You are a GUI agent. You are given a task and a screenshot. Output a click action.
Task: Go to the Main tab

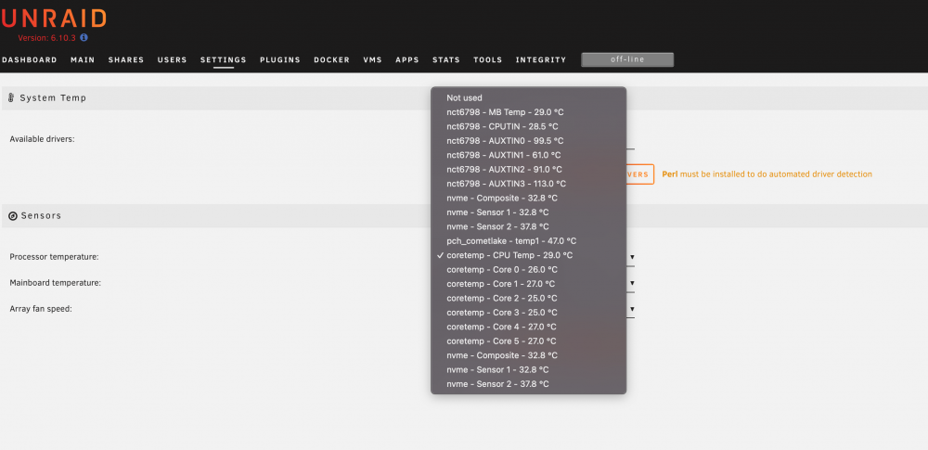[83, 59]
